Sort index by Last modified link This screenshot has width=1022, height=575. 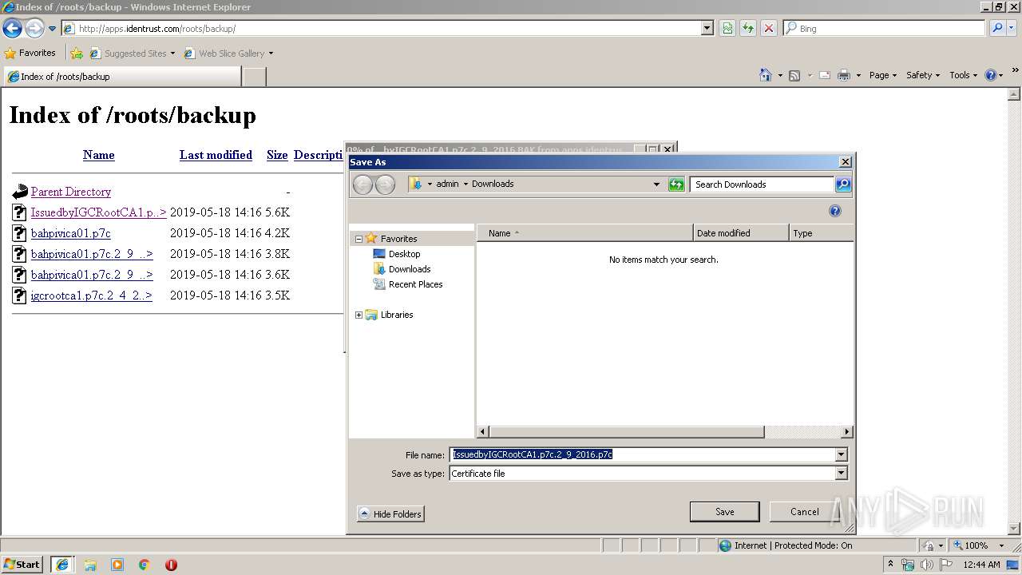pos(216,155)
